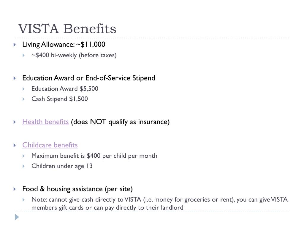Screen dimensions: 304x228
Task: Click the arrow bullet before Childcare benefits
Action: click(x=15, y=145)
